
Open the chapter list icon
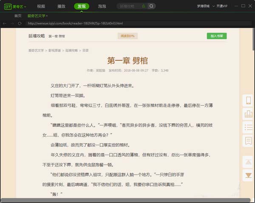click(248, 128)
